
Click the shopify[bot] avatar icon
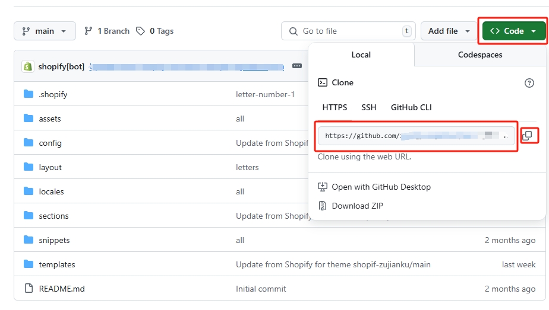click(28, 66)
